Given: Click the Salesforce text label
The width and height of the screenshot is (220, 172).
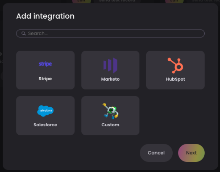Looking at the screenshot, I should click(45, 125).
